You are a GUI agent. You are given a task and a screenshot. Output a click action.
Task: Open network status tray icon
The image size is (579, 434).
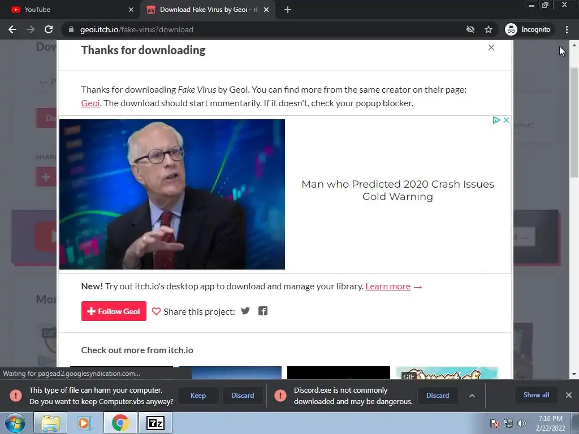click(x=508, y=423)
